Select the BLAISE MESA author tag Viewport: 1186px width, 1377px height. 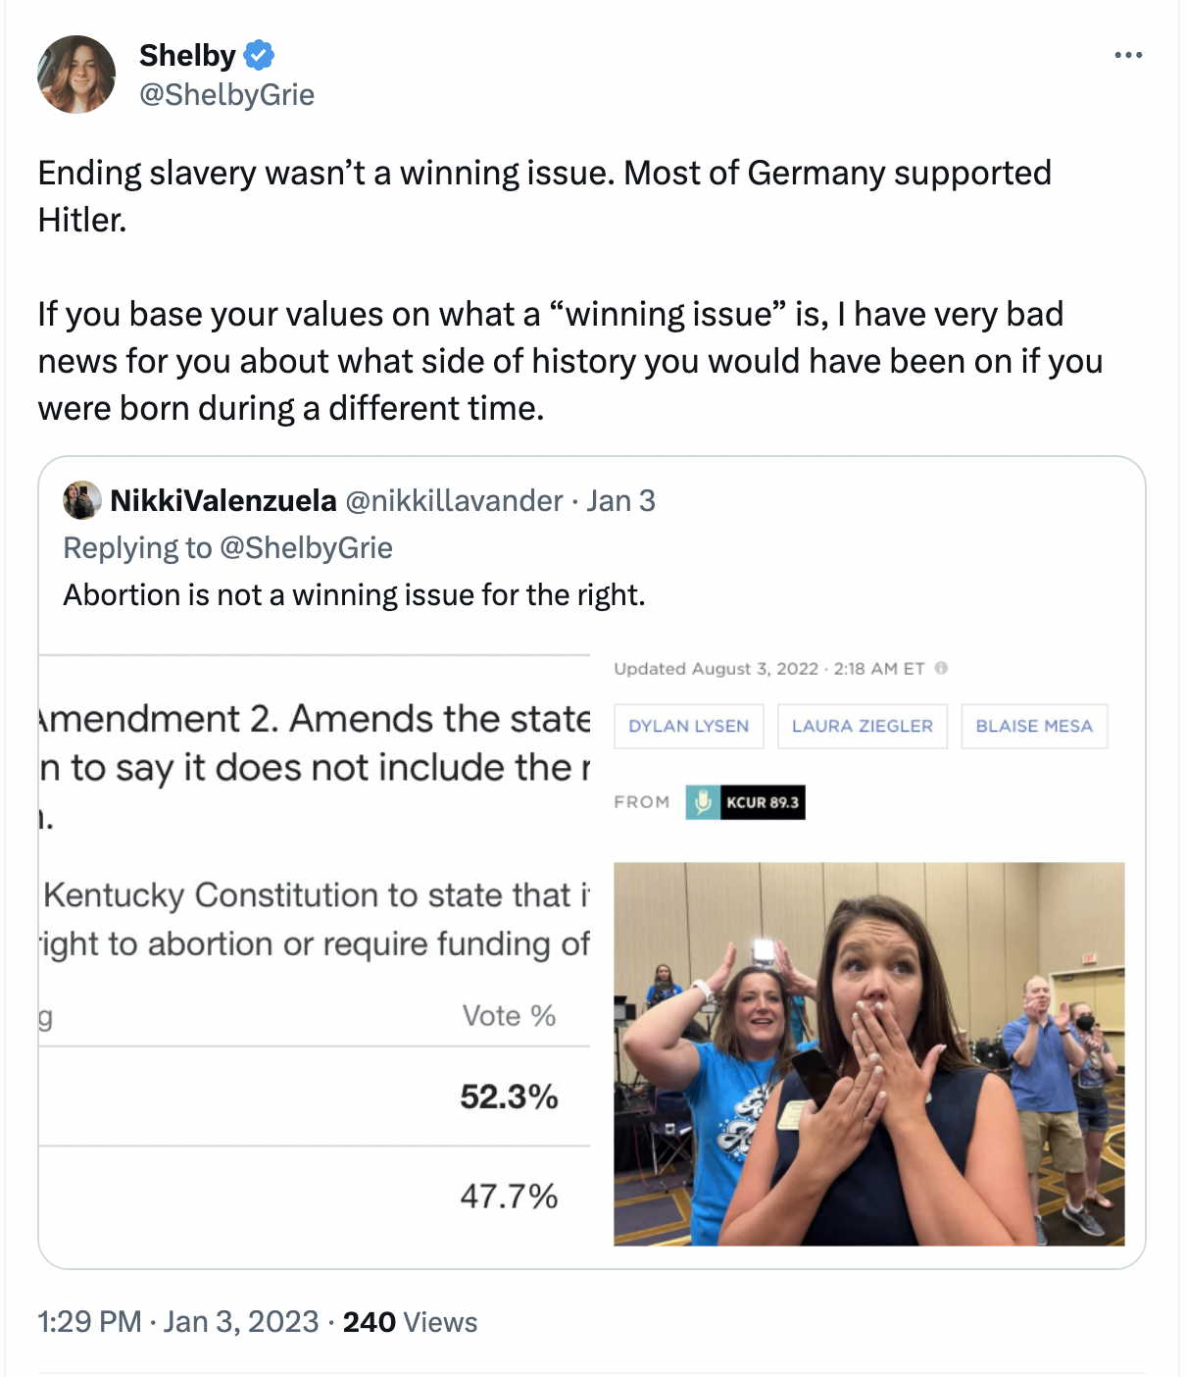tap(1034, 726)
